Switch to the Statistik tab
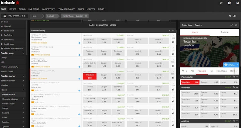Image resolution: width=241 pixels, height=128 pixels. 224,32
